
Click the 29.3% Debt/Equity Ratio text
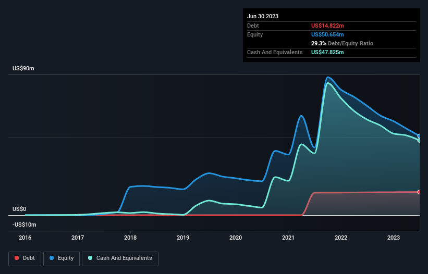342,43
